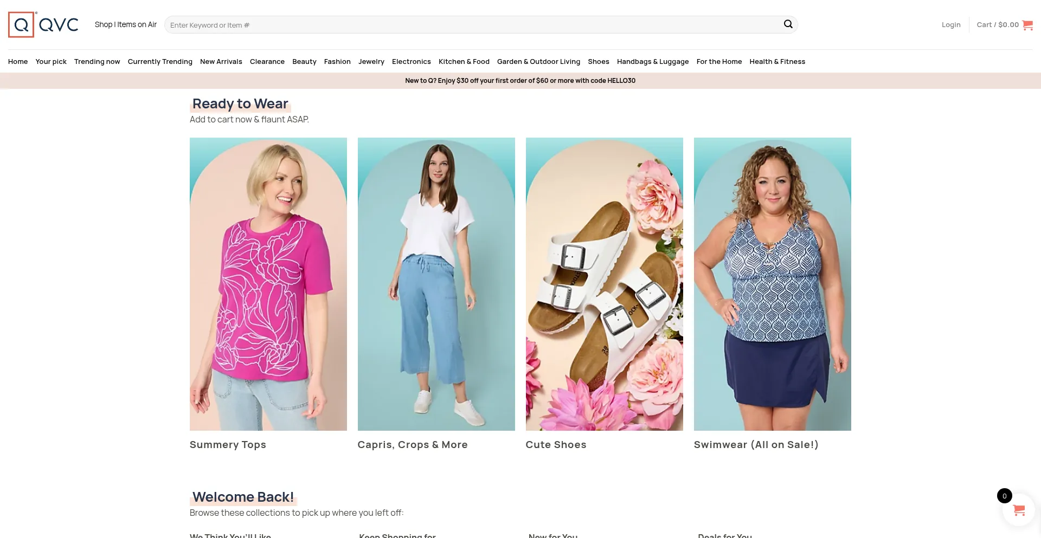1041x538 pixels.
Task: Click the QVC logo
Action: [43, 24]
